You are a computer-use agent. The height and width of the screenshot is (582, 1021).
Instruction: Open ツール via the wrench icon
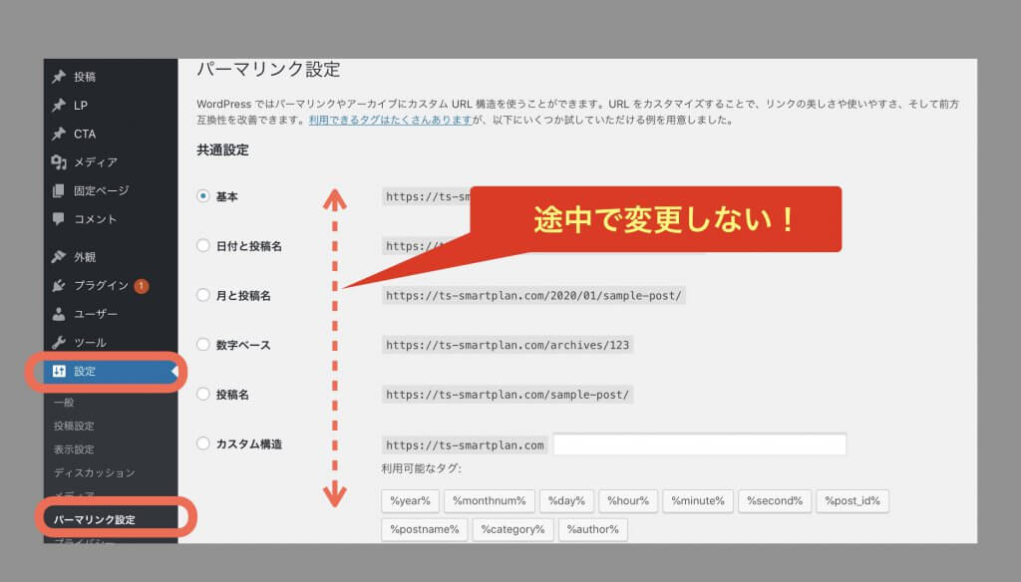coord(59,343)
